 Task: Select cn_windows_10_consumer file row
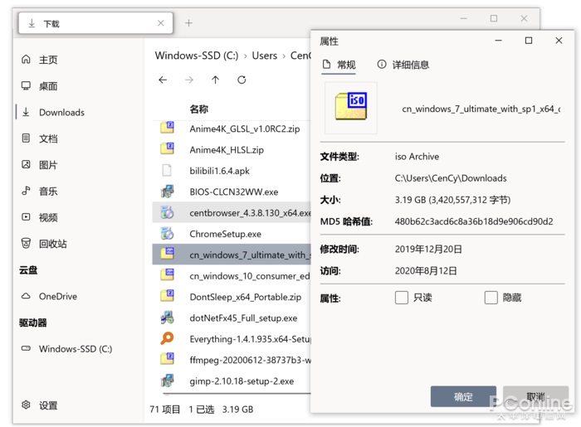point(232,276)
